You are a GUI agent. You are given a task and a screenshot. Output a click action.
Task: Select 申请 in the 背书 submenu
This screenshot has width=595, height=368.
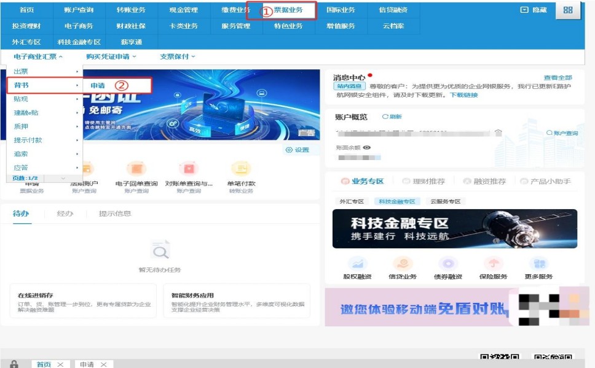tap(98, 85)
